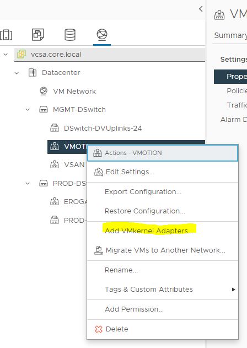Open the VMs and Templates inventory icon
247x348 pixels.
[x=37, y=35]
